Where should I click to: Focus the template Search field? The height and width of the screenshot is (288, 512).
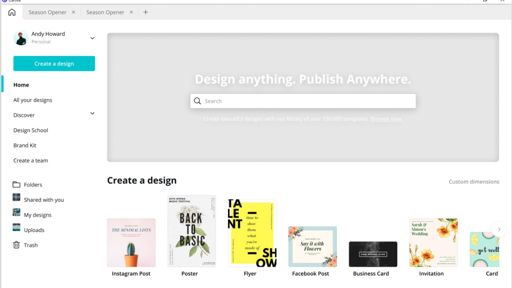pos(303,101)
